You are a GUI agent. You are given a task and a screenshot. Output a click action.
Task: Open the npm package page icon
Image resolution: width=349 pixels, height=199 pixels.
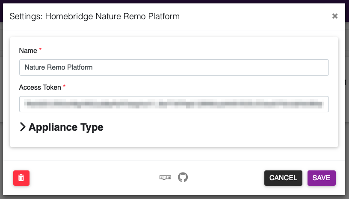coord(165,178)
